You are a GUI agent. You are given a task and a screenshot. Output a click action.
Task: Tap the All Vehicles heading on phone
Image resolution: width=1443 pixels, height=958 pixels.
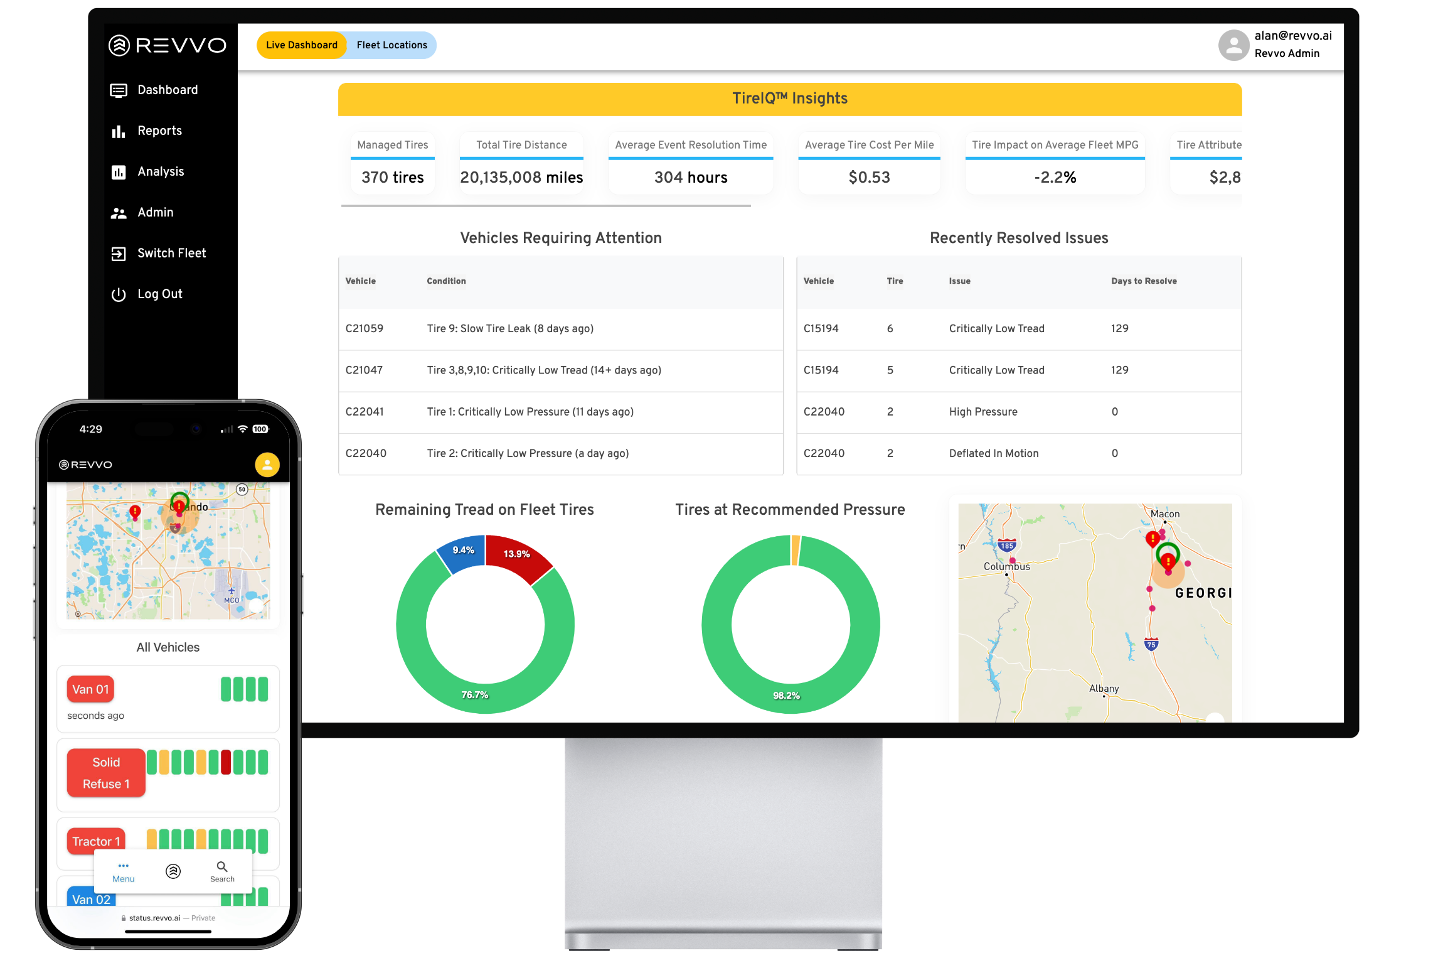[168, 647]
